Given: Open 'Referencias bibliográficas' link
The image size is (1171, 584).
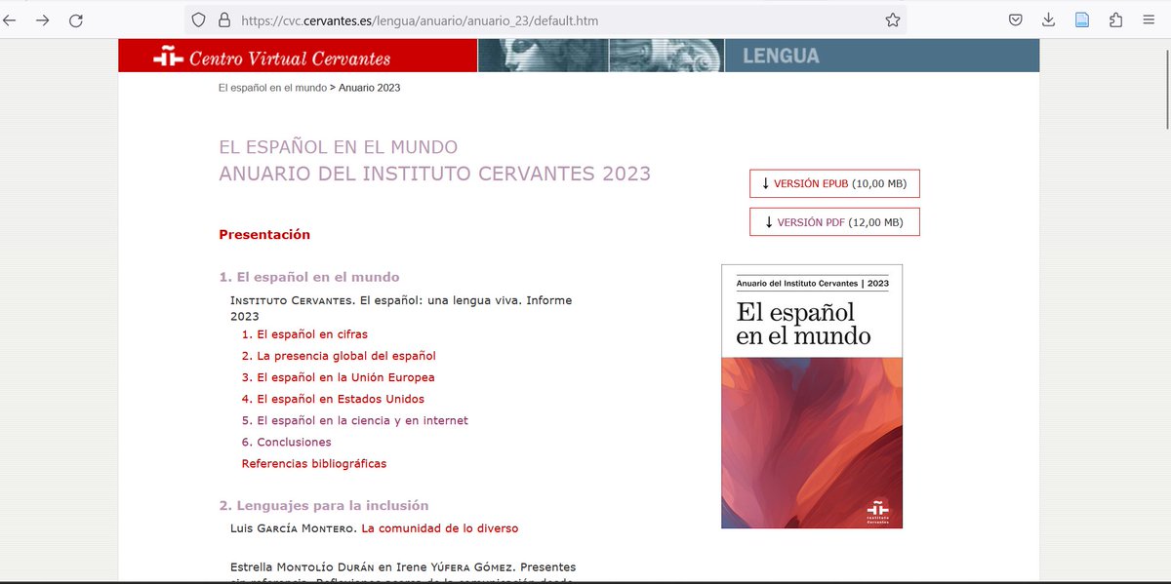Looking at the screenshot, I should click(314, 463).
